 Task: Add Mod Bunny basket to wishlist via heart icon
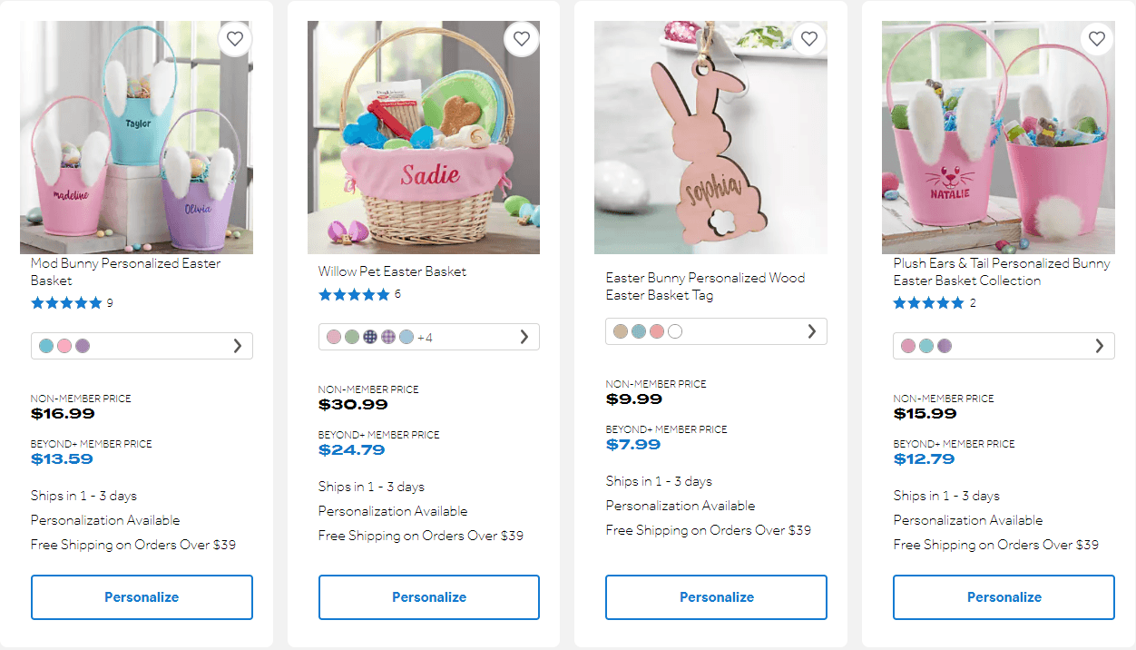234,38
